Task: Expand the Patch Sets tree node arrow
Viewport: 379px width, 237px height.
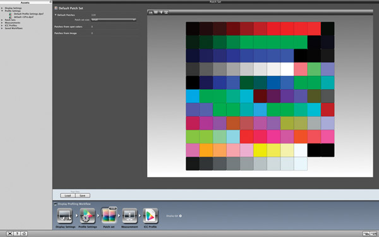Action: pos(2,20)
